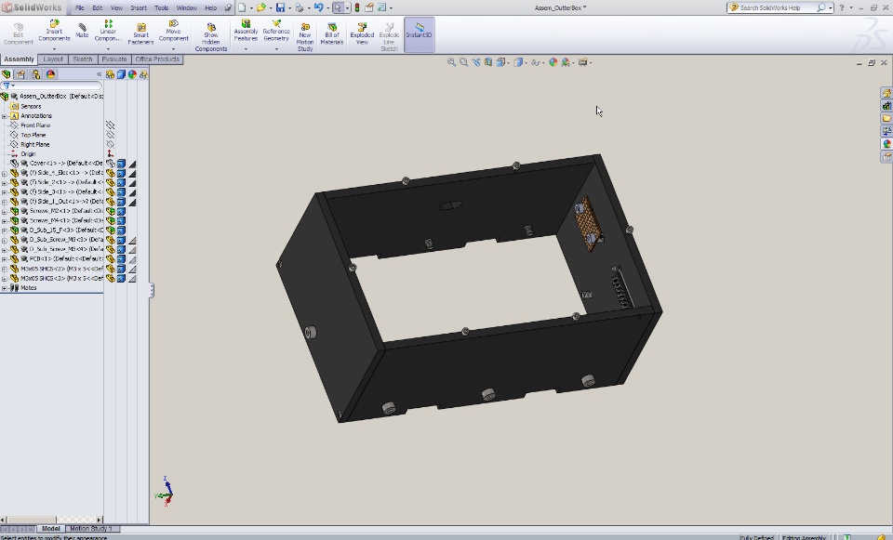Image resolution: width=893 pixels, height=540 pixels.
Task: Click the Undo icon
Action: (318, 7)
